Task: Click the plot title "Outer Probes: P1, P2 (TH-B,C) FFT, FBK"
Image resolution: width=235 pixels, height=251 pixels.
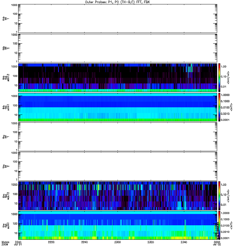Action: tap(118, 2)
